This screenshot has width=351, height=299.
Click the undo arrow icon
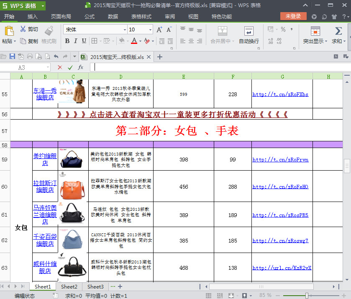(56, 57)
